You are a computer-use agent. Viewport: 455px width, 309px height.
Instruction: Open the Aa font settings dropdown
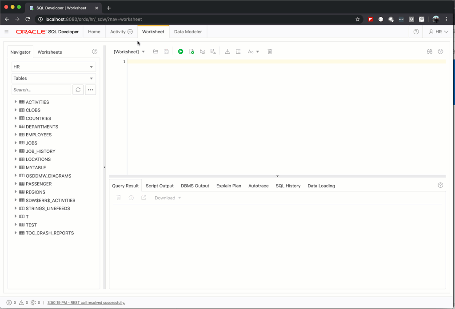pos(253,51)
